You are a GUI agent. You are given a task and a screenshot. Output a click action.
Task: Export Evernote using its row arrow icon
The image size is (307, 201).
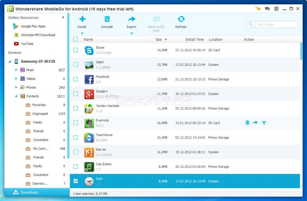coord(255,123)
